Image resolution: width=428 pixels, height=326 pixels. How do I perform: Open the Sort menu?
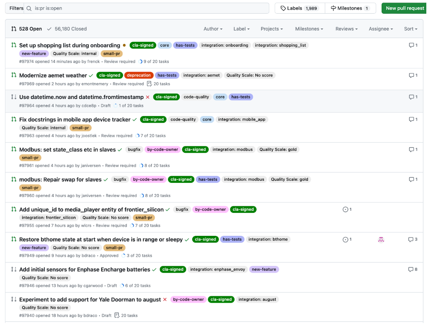point(410,29)
